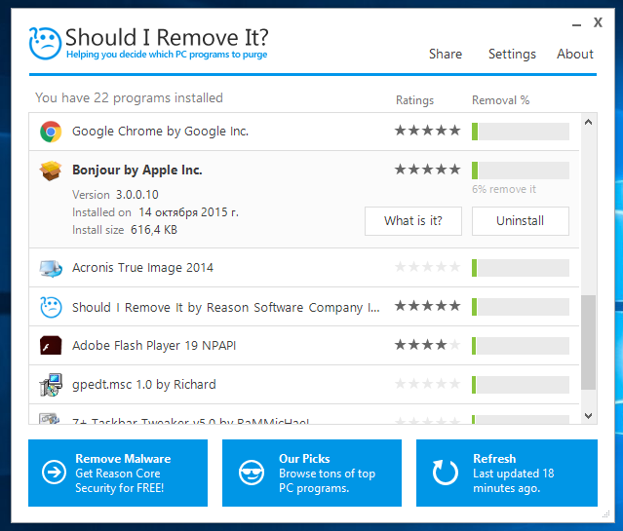Image resolution: width=623 pixels, height=531 pixels.
Task: Open the Settings menu
Action: (512, 54)
